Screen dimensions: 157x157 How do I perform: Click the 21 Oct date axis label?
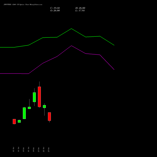point(39,149)
